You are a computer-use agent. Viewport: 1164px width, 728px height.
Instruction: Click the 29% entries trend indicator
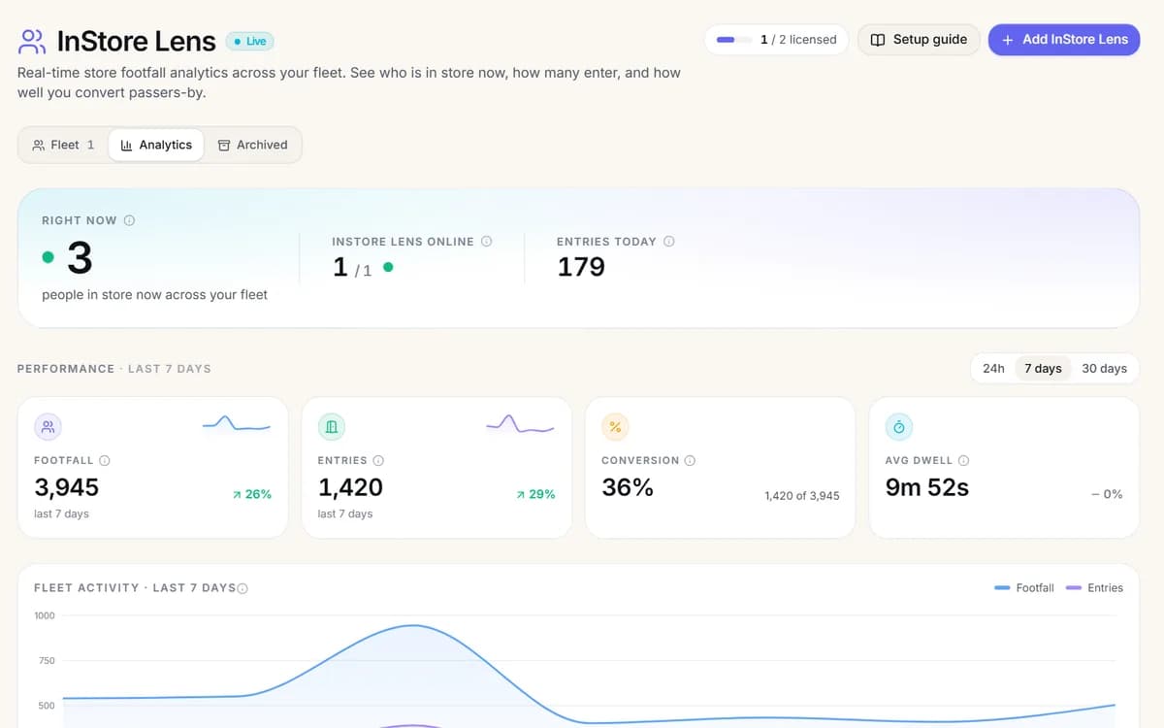(x=536, y=494)
